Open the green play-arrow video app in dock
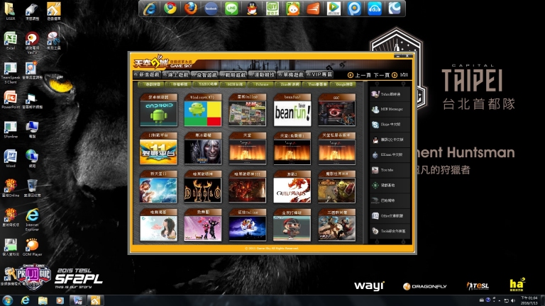 tap(334, 8)
